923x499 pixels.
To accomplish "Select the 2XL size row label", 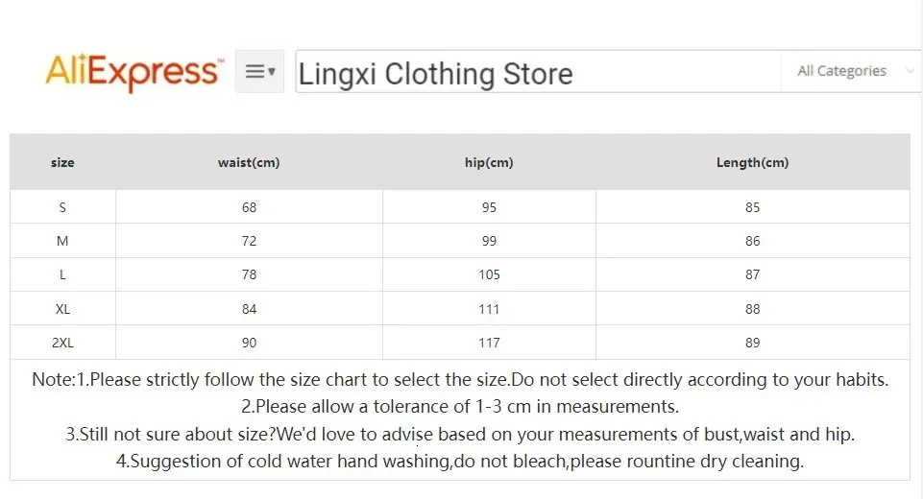I will (x=62, y=343).
